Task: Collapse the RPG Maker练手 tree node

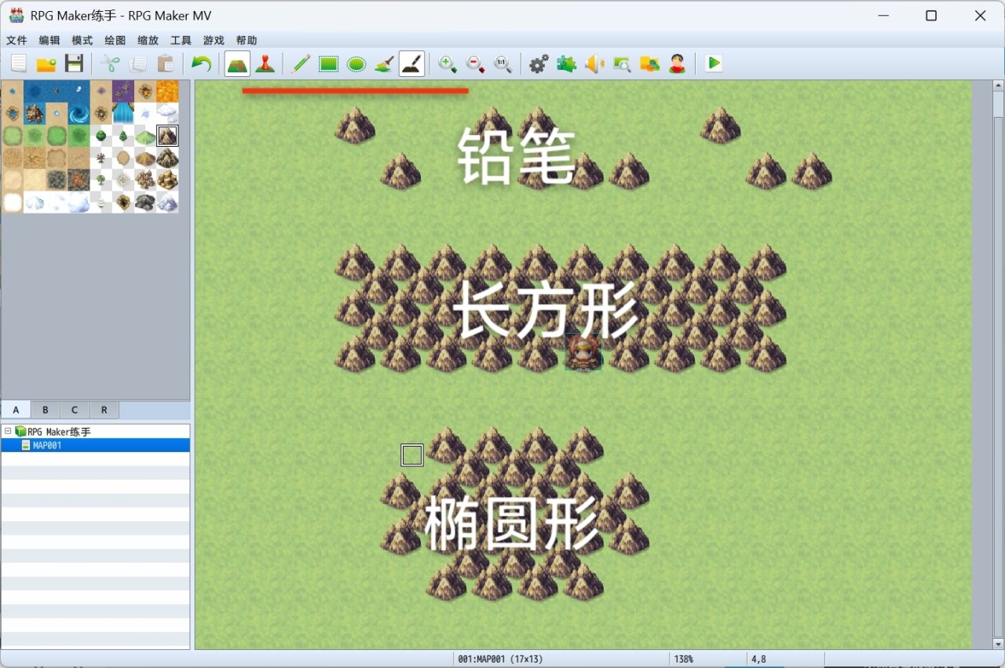Action: 8,431
